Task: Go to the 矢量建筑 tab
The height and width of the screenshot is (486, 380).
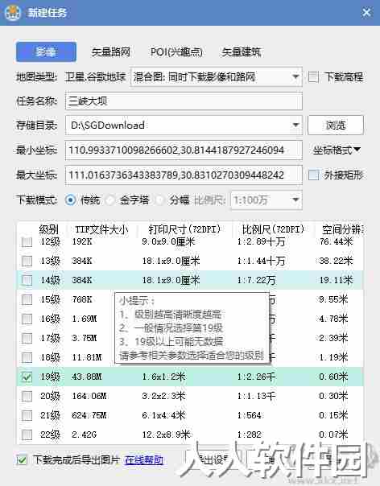Action: [241, 51]
